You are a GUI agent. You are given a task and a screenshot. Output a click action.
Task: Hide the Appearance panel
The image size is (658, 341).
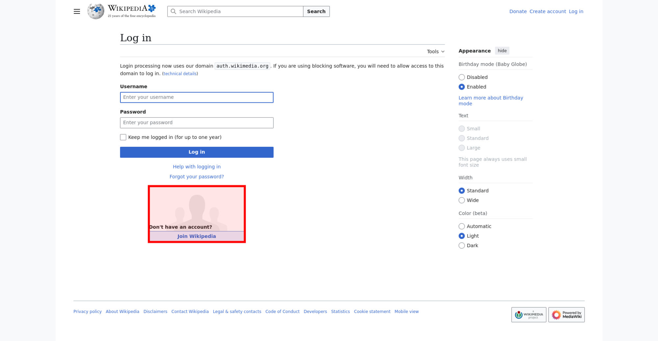[502, 51]
